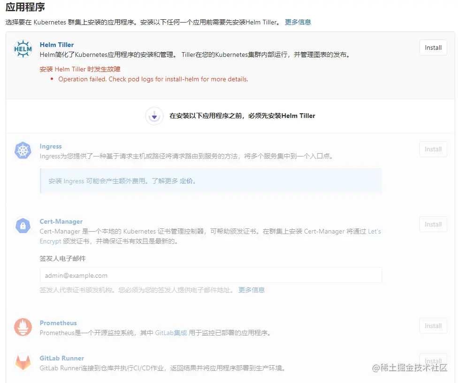
Task: Click the Ingress description text
Action: [186, 156]
